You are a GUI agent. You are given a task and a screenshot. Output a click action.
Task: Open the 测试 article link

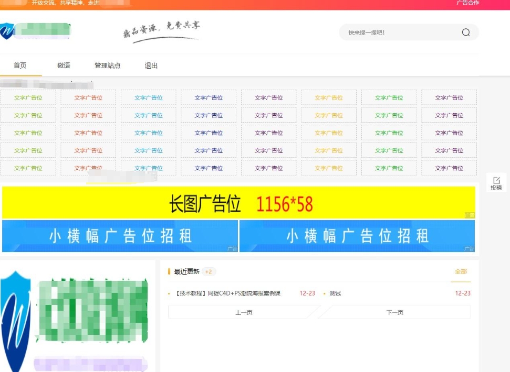coord(335,293)
